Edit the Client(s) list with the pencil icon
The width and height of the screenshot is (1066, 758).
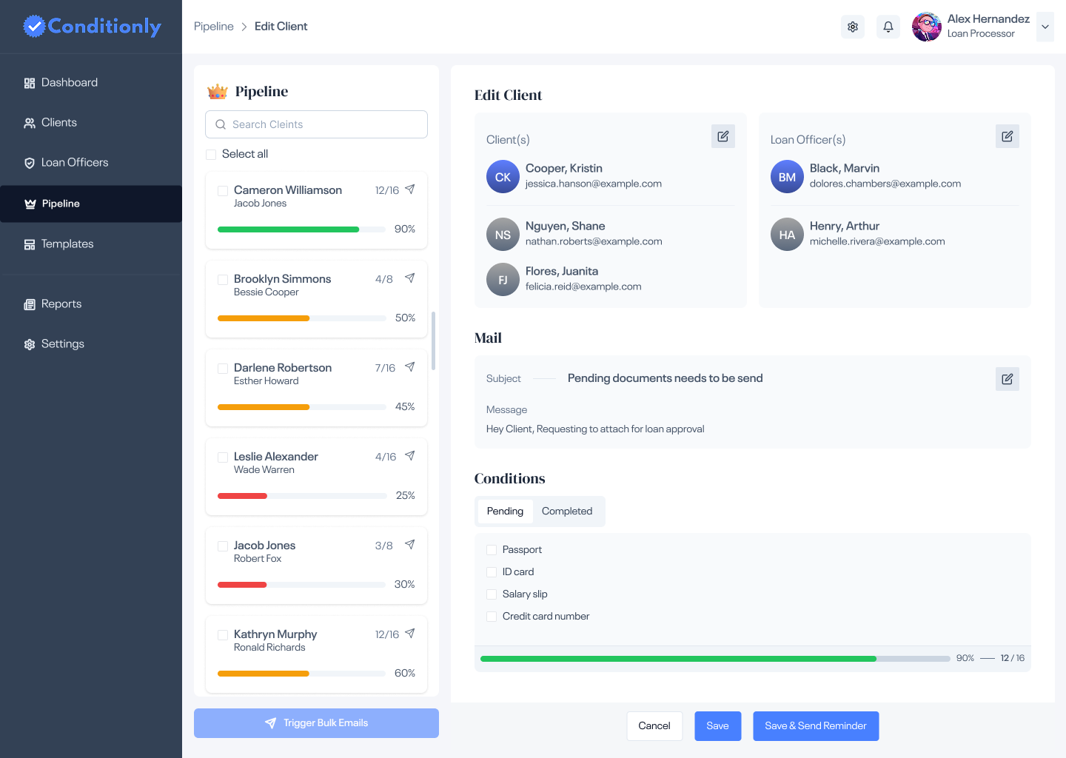[723, 136]
